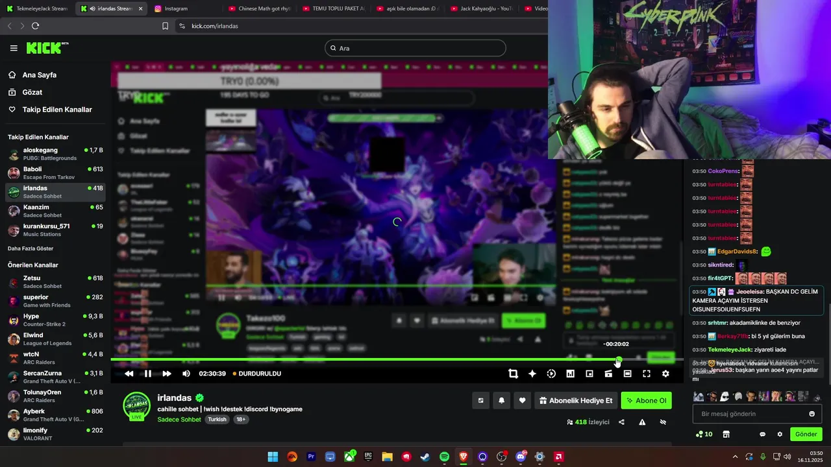Open emoji picker in chat input
The width and height of the screenshot is (831, 467).
(x=812, y=414)
